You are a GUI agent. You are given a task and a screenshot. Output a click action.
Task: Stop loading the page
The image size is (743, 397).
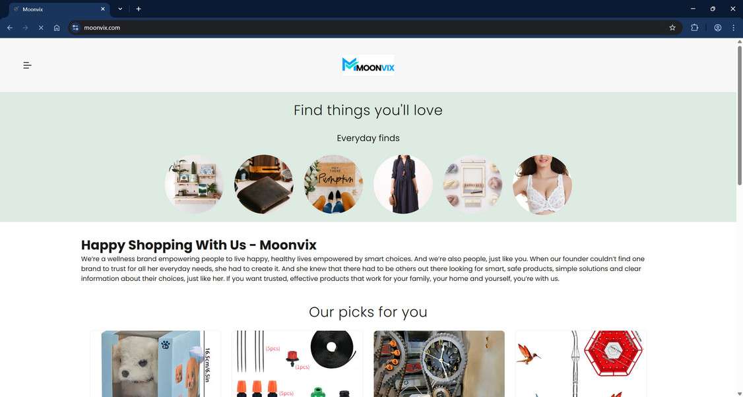(x=41, y=28)
